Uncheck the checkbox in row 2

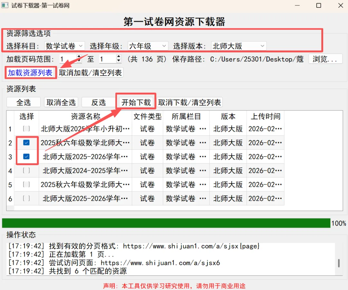(26, 143)
